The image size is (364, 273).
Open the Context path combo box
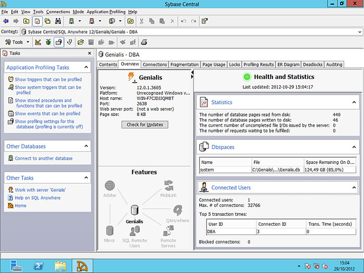tap(360, 32)
